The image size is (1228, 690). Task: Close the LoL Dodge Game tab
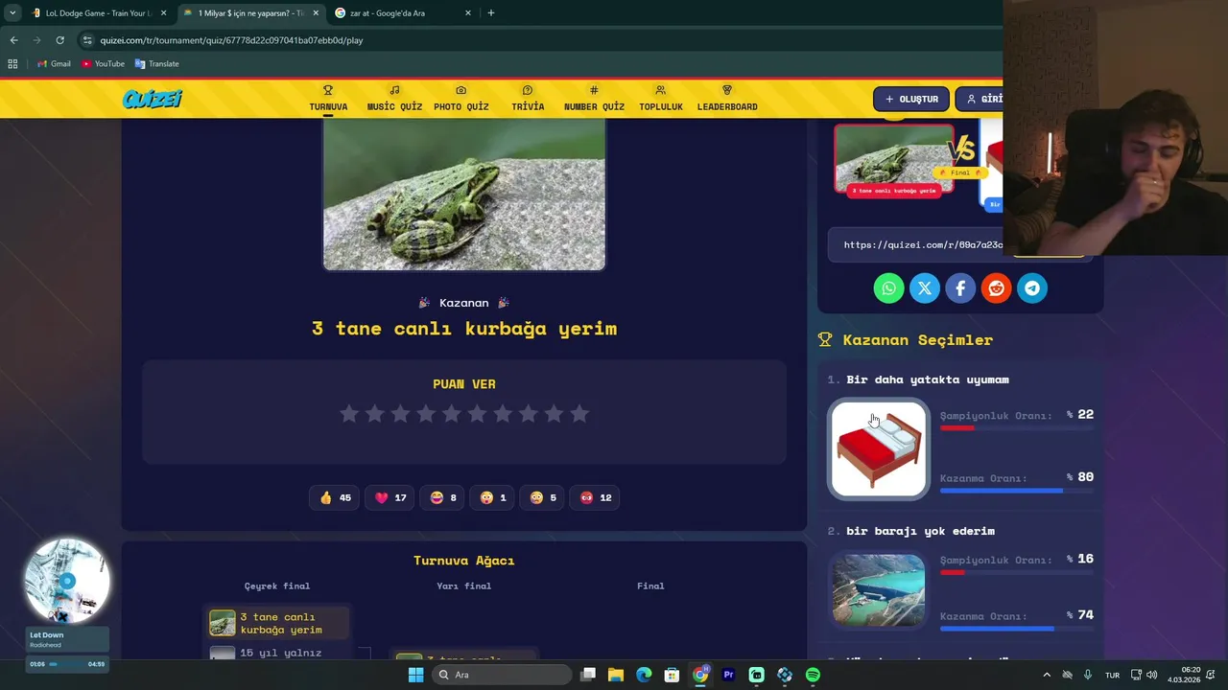coord(164,13)
